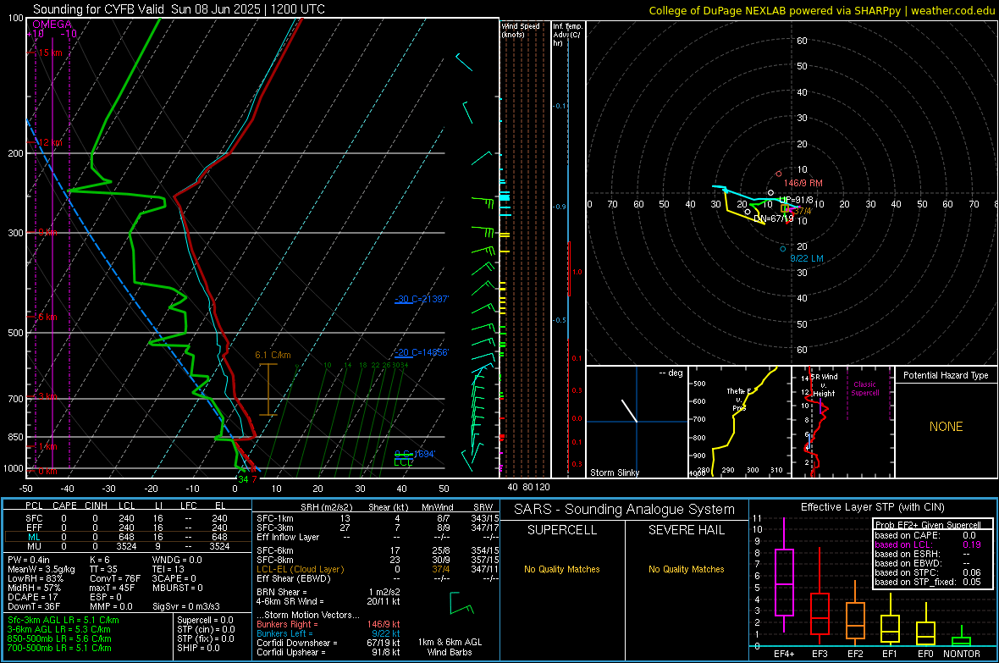Click the 'Sfc-3km AGL LR = 5.1 C/km' line
Viewport: 999px width, 663px height.
point(63,620)
